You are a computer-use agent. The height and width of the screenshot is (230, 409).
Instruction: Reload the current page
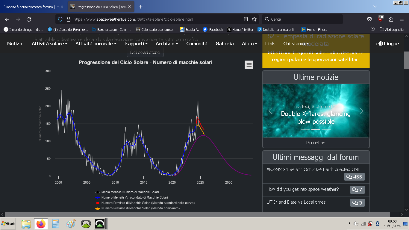[29, 19]
